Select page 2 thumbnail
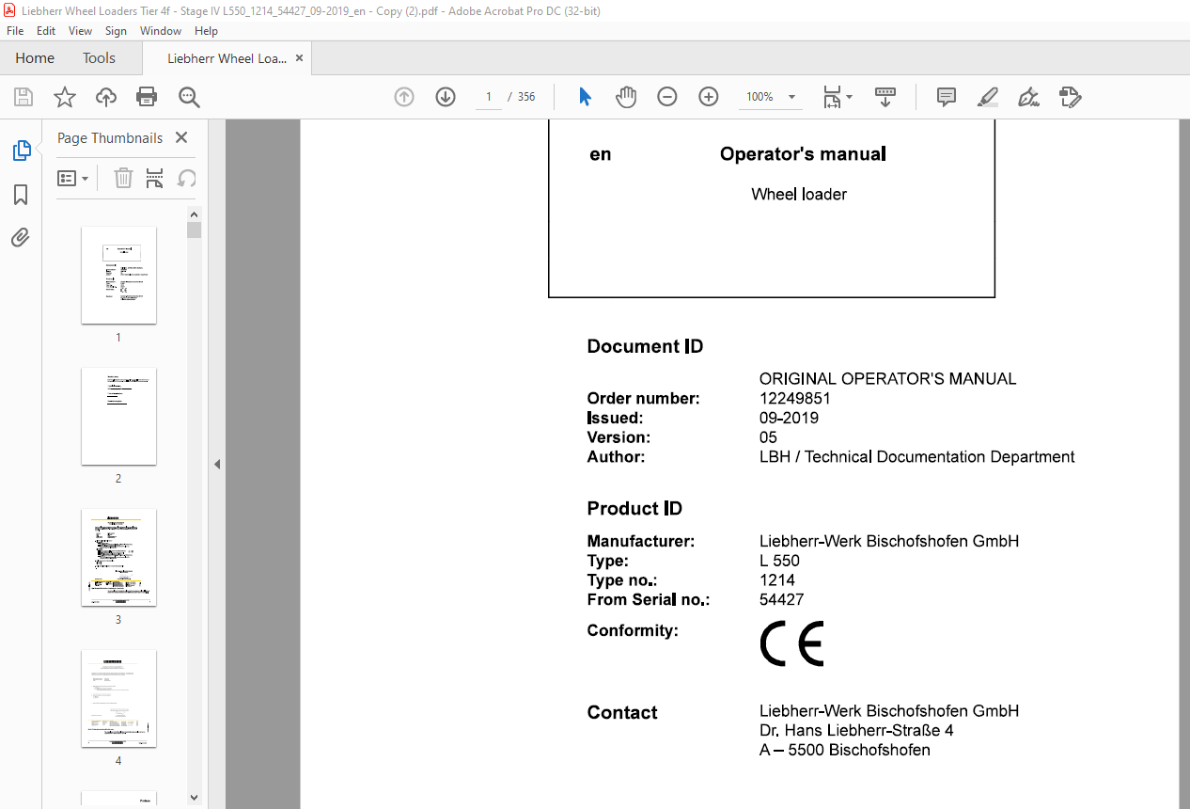 coord(118,416)
